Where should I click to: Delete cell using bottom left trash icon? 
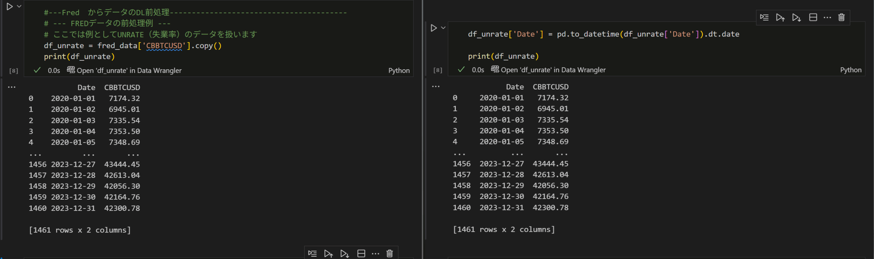pos(390,254)
